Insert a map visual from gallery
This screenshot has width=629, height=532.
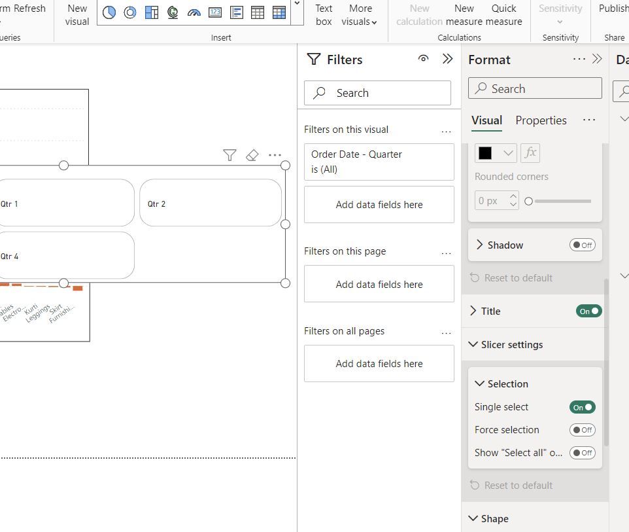tap(173, 12)
